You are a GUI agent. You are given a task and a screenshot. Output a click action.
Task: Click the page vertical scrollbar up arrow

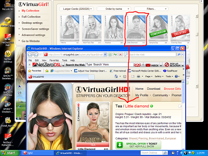click(183, 82)
